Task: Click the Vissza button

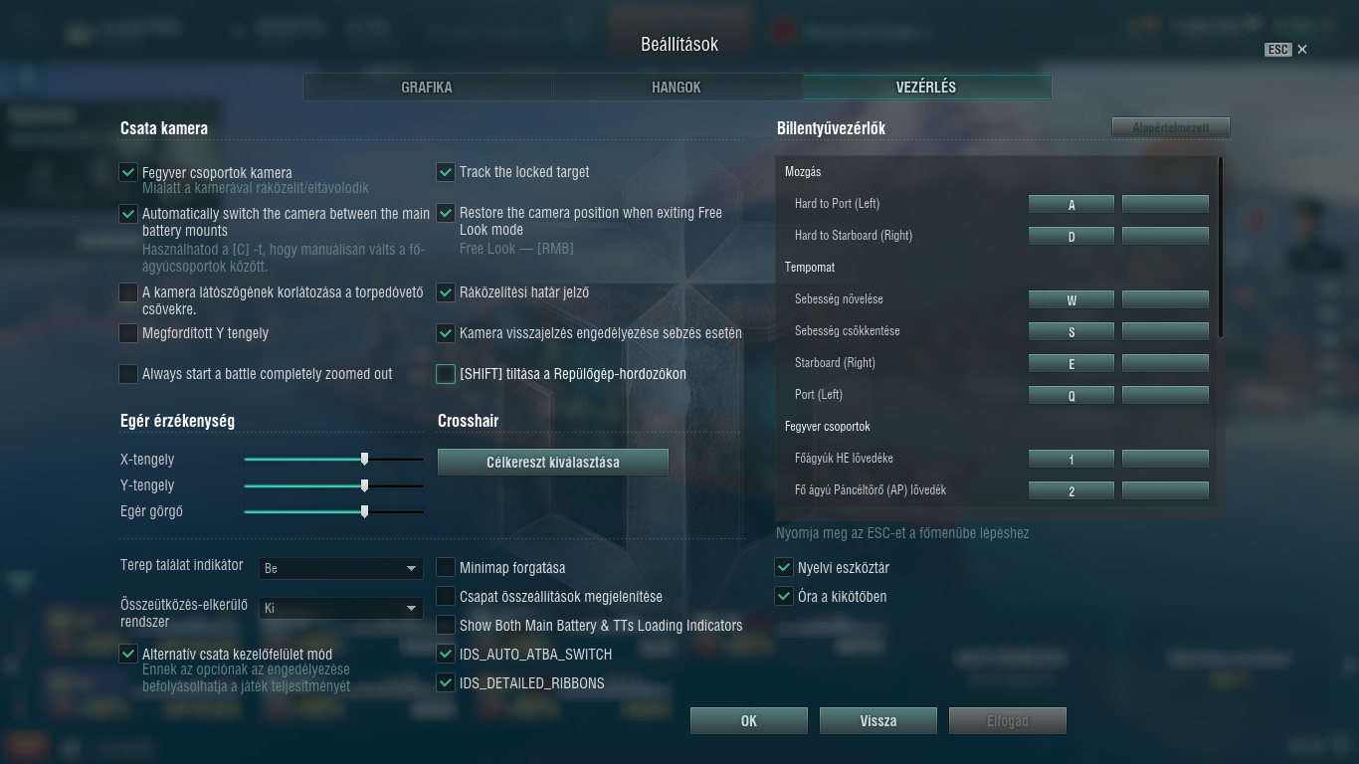Action: pos(878,721)
